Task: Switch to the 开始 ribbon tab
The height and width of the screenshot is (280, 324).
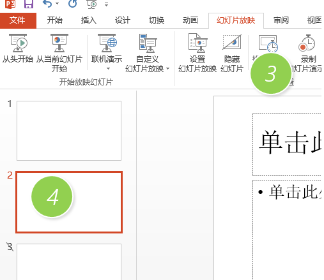Action: [x=55, y=20]
